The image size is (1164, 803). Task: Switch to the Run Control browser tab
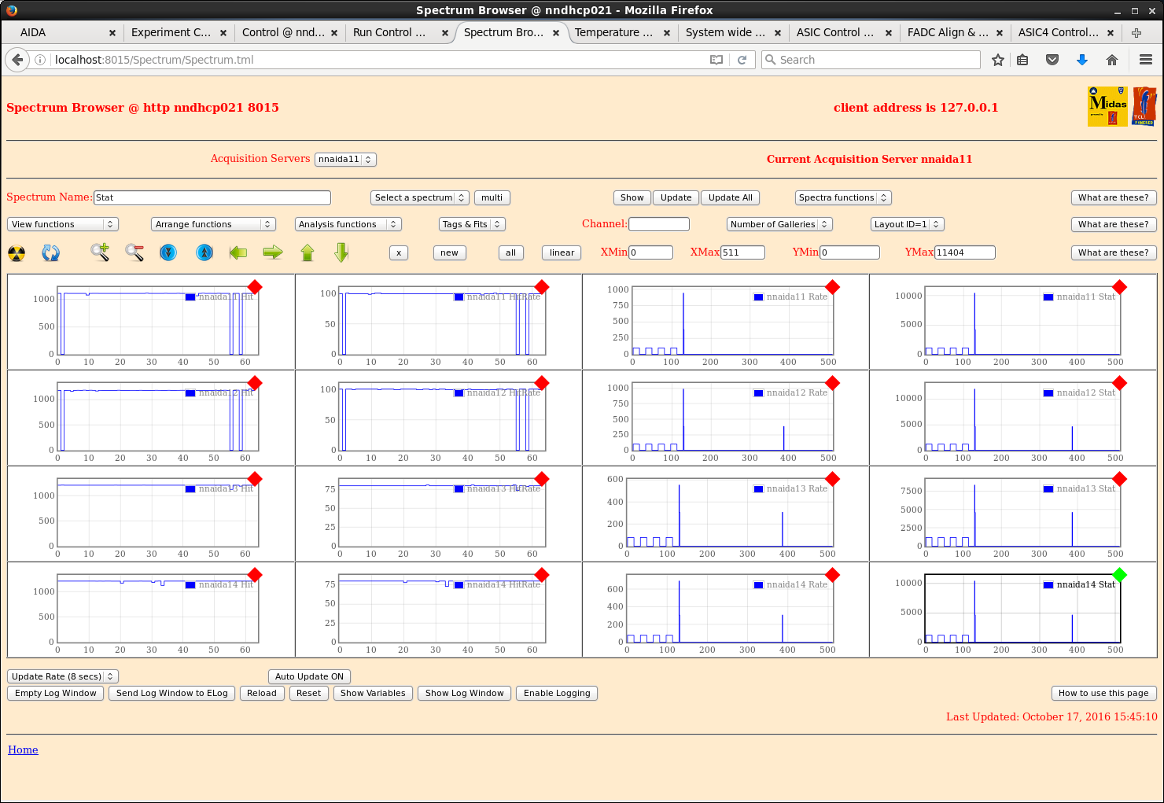[x=389, y=32]
